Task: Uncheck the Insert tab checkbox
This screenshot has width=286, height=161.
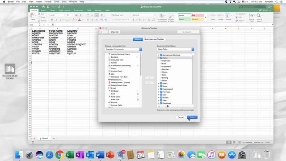Action: coord(161,84)
